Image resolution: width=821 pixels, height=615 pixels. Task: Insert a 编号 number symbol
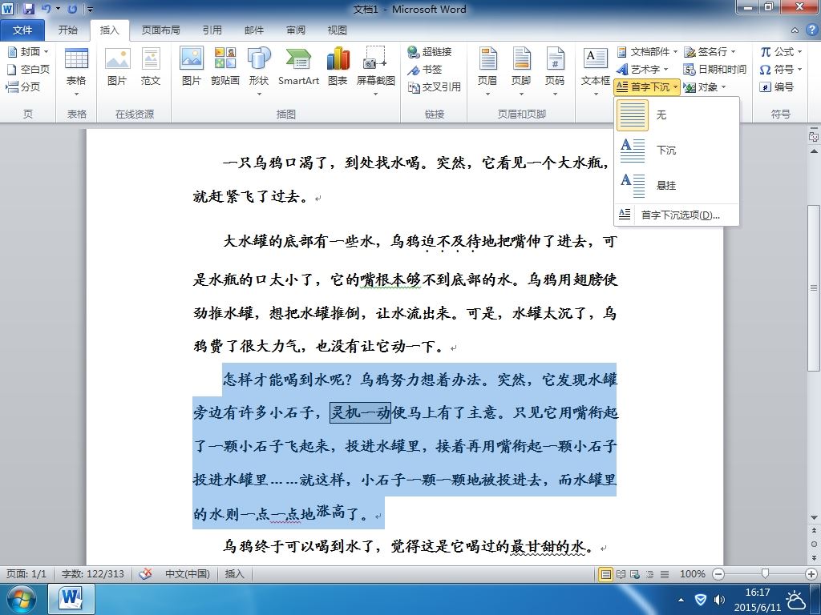tap(776, 86)
